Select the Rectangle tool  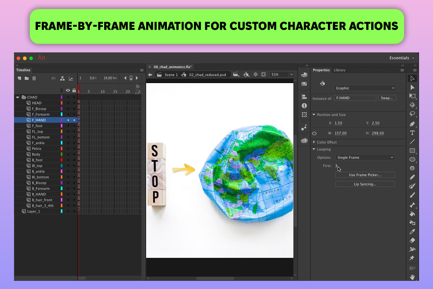click(412, 151)
